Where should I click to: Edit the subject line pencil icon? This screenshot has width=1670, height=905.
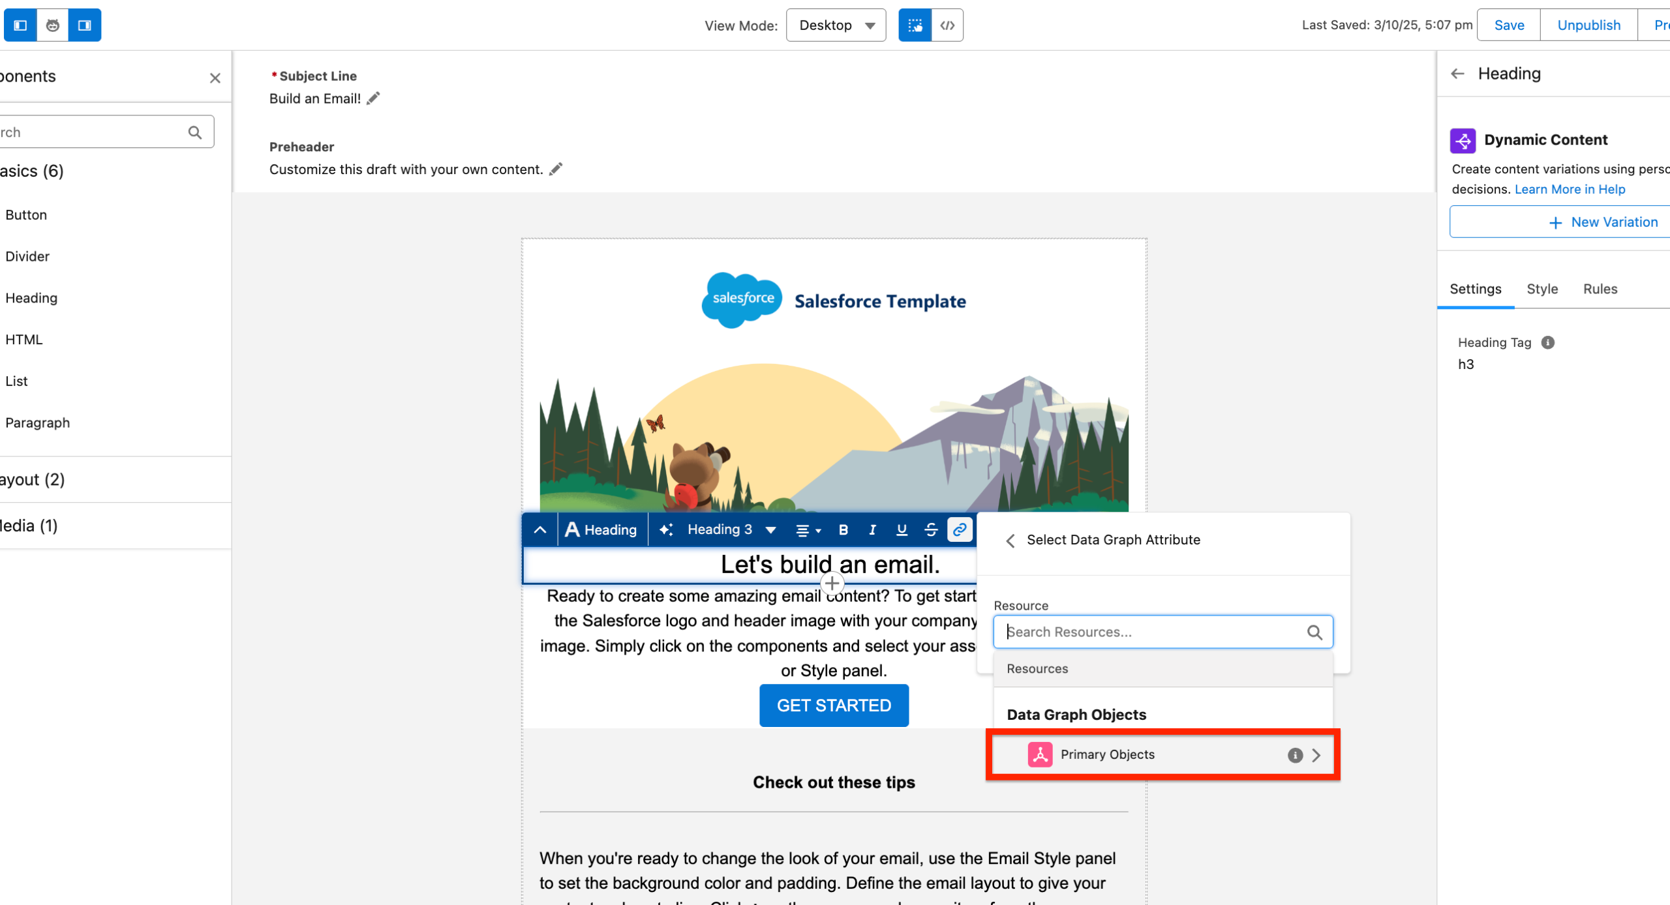(x=373, y=98)
